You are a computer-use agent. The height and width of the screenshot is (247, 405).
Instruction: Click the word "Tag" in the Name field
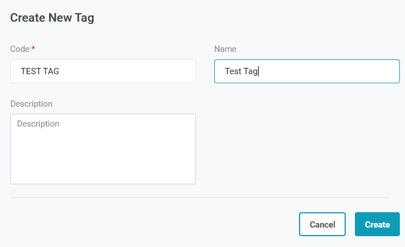251,71
